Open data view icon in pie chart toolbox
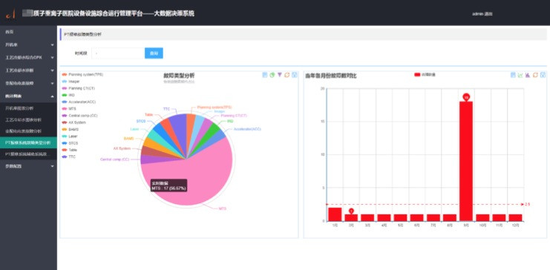 click(265, 75)
